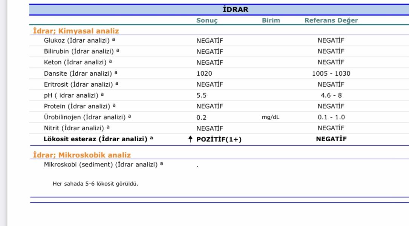This screenshot has height=226, width=409.
Task: Click the POZİTİF(1+) result value
Action: click(219, 139)
